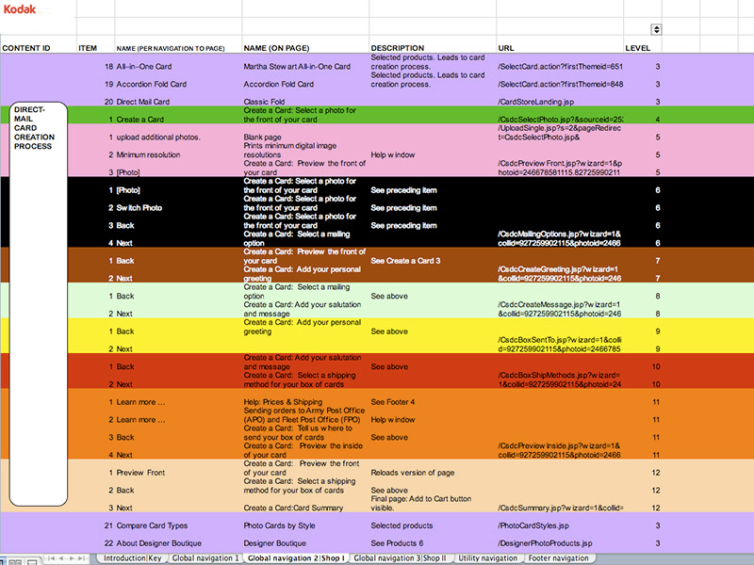Screen dimensions: 754x565
Task: Select the /CsdcSelectPhoto.jsp URL cell
Action: 561,120
